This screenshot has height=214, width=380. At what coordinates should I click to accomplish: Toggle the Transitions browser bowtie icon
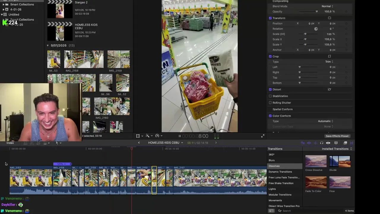(x=351, y=143)
